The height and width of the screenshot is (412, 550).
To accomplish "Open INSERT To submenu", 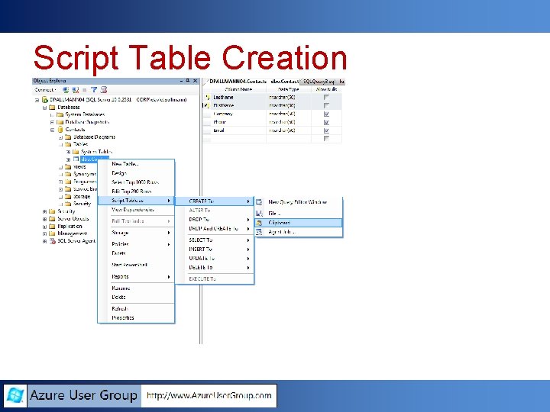I will [215, 249].
